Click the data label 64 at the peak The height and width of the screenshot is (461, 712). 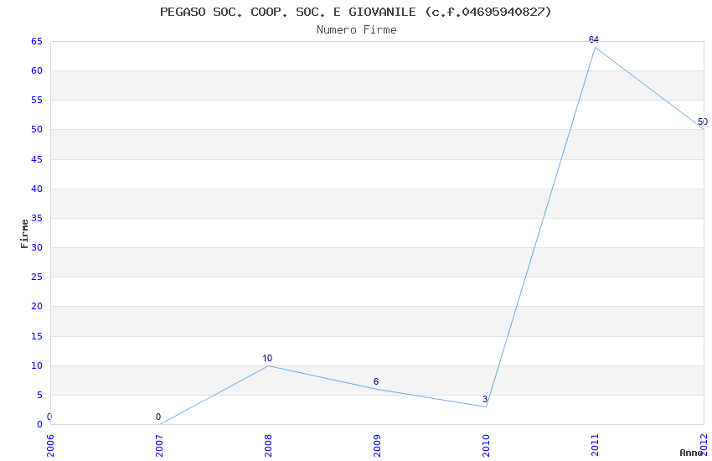594,39
